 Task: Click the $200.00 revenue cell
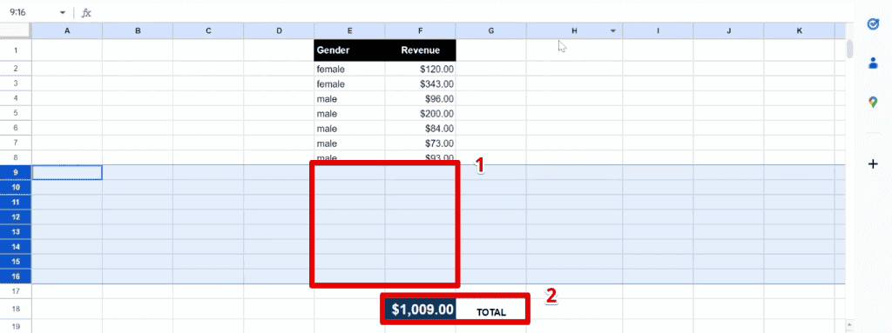420,113
